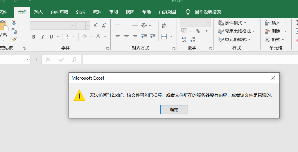
Task: Click the Borders icon
Action: point(67,36)
